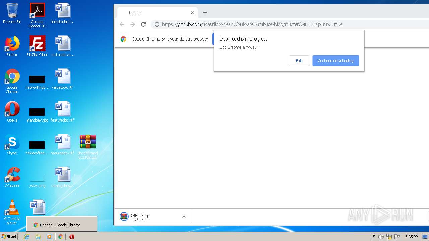Launch Firefox desktop shortcut

(12, 46)
